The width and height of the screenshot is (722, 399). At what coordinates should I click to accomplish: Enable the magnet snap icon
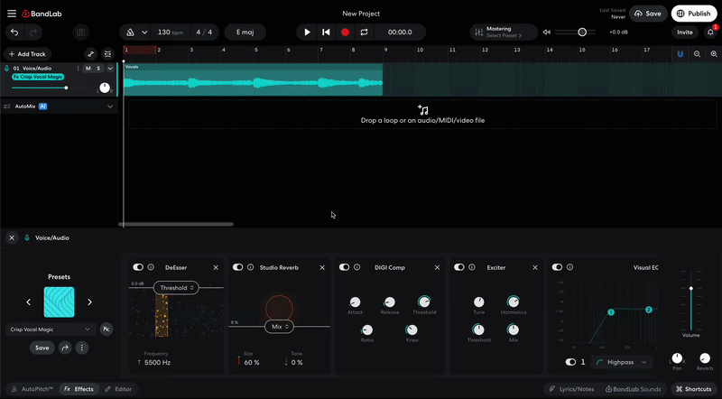[x=680, y=54]
